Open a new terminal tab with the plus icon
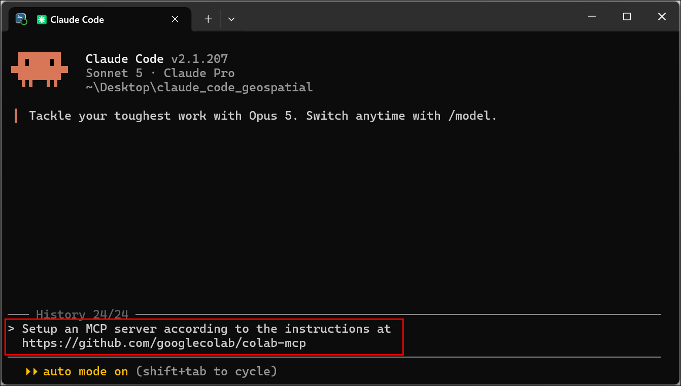Image resolution: width=681 pixels, height=386 pixels. 208,19
